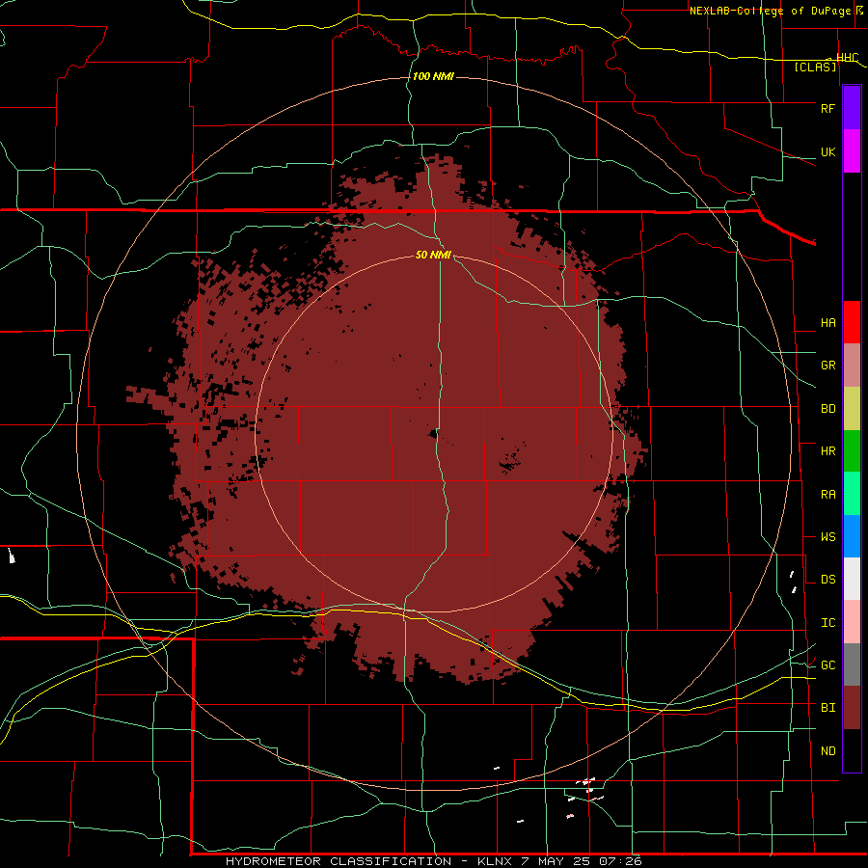Screen dimensions: 868x868
Task: Click the DS white legend swatch
Action: pos(852,579)
